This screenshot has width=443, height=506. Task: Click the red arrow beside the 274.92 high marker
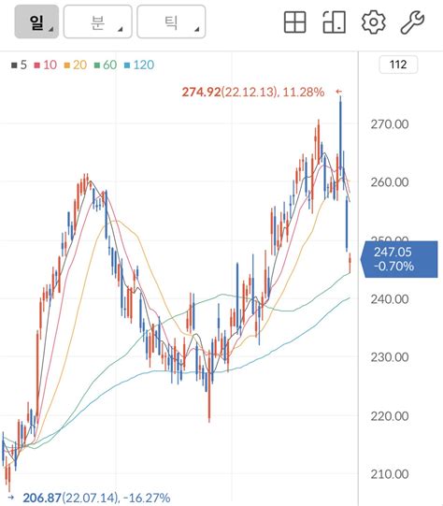338,92
